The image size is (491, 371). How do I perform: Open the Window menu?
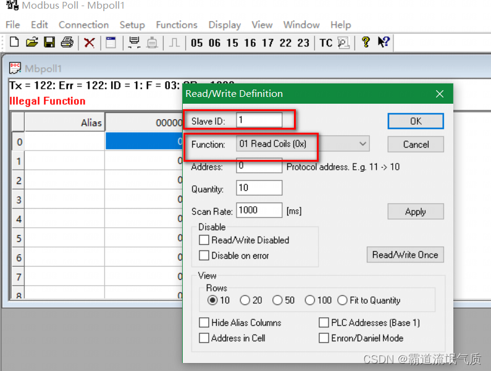pos(301,25)
